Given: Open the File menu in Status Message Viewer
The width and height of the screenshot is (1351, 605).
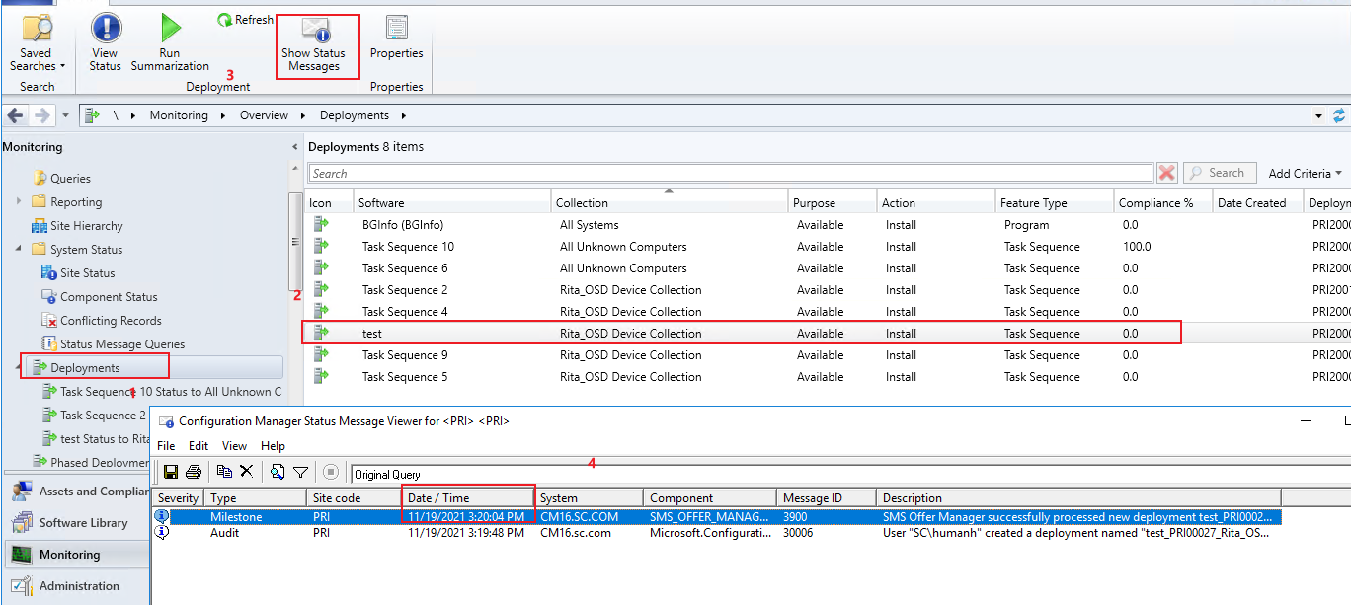Looking at the screenshot, I should pyautogui.click(x=166, y=446).
